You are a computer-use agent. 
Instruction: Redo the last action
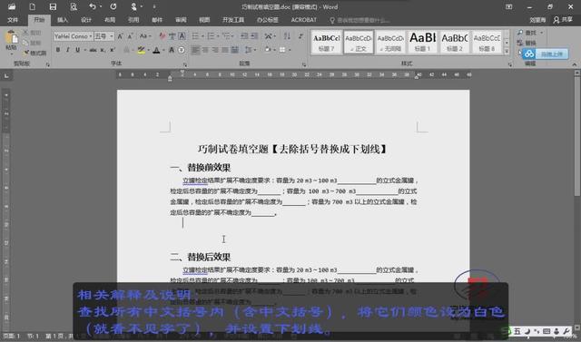(113, 6)
